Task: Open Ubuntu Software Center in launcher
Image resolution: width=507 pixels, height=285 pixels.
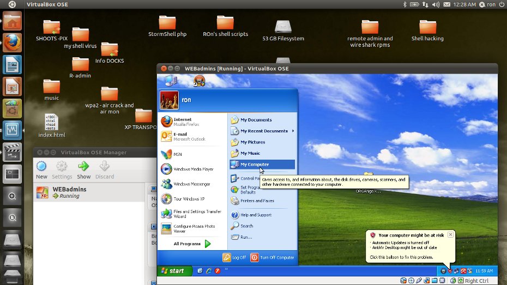Action: pos(13,108)
